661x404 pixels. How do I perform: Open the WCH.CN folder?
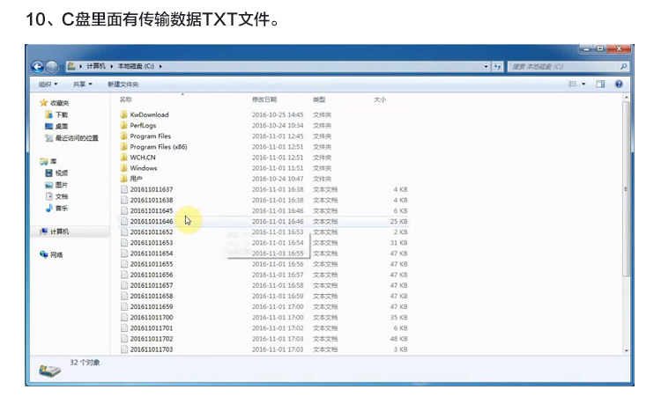tap(143, 158)
